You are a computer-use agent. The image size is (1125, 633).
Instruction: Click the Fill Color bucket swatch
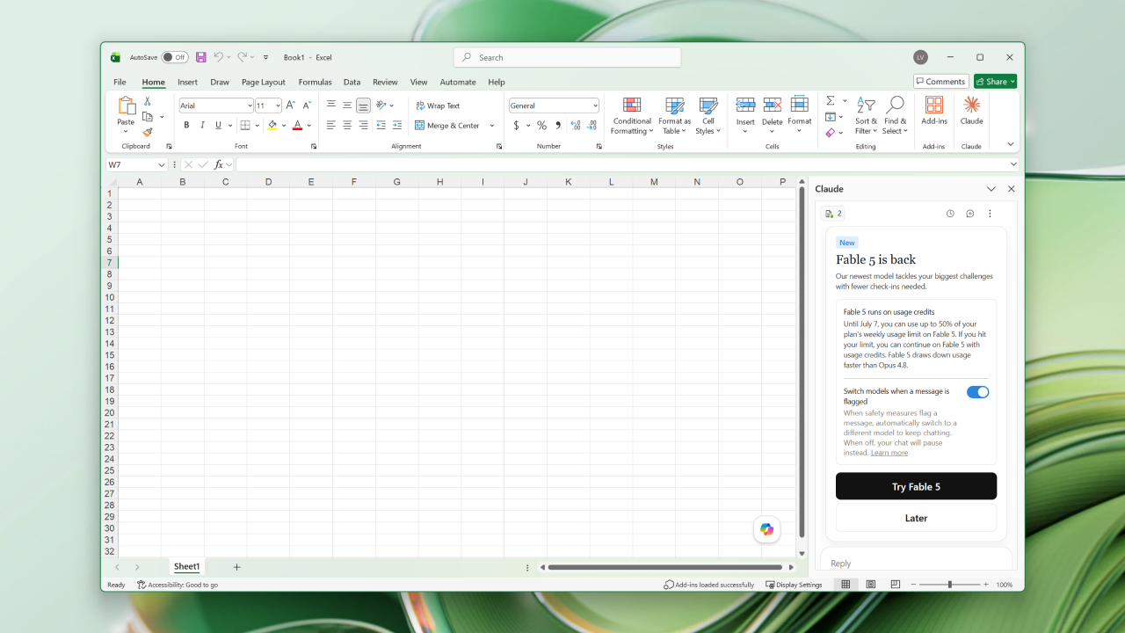272,126
